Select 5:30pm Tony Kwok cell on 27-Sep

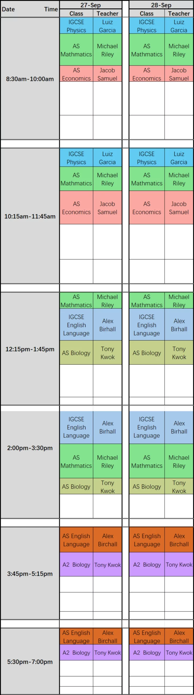(107, 652)
